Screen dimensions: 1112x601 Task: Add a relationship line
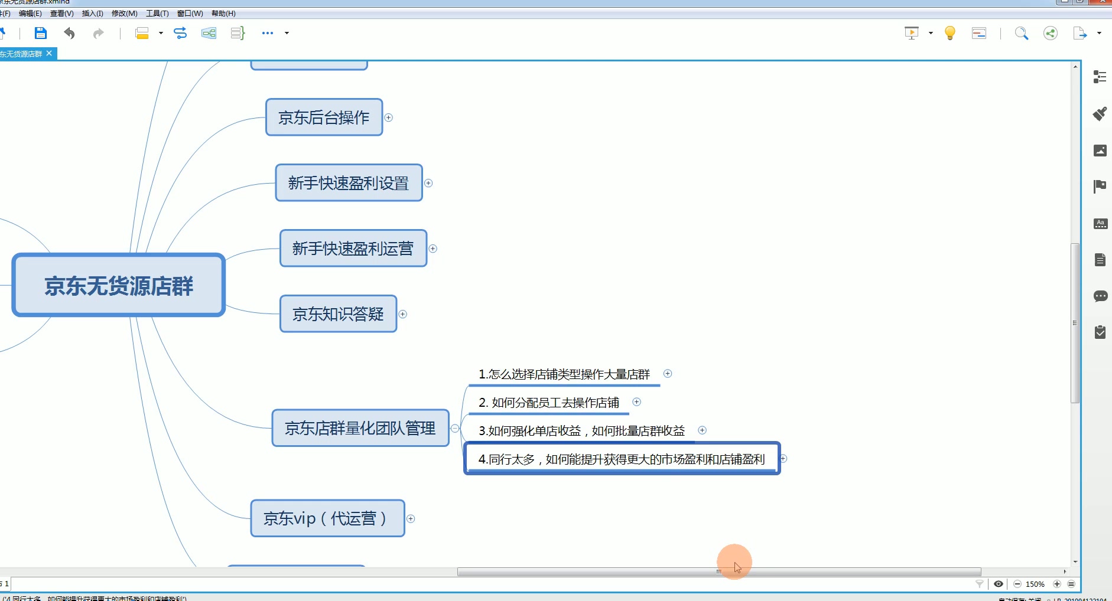[180, 33]
